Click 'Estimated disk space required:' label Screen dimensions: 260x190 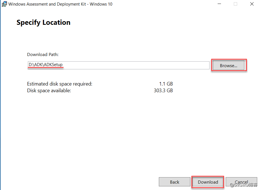(60, 84)
